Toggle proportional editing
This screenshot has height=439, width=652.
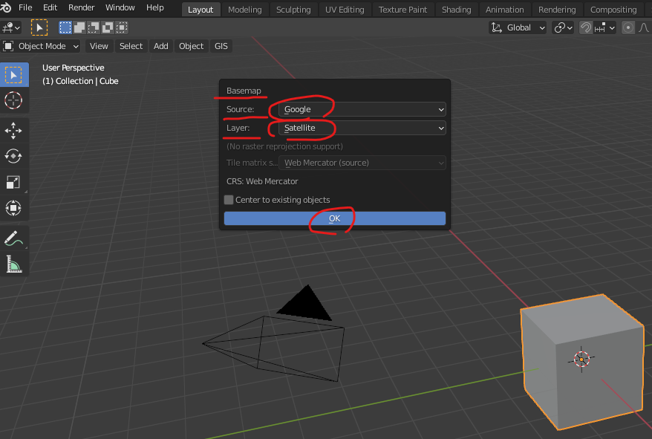click(628, 28)
